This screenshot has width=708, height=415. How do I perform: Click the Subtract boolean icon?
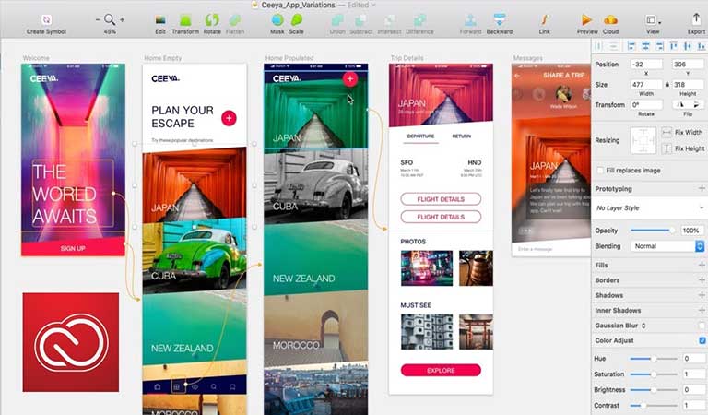[x=361, y=20]
